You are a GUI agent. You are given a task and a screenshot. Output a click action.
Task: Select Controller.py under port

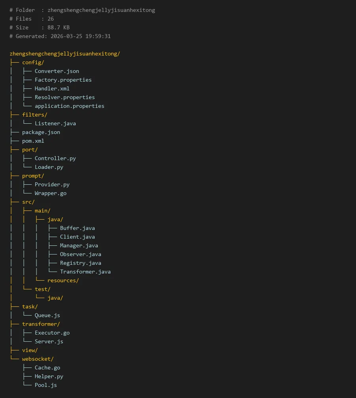pyautogui.click(x=55, y=158)
